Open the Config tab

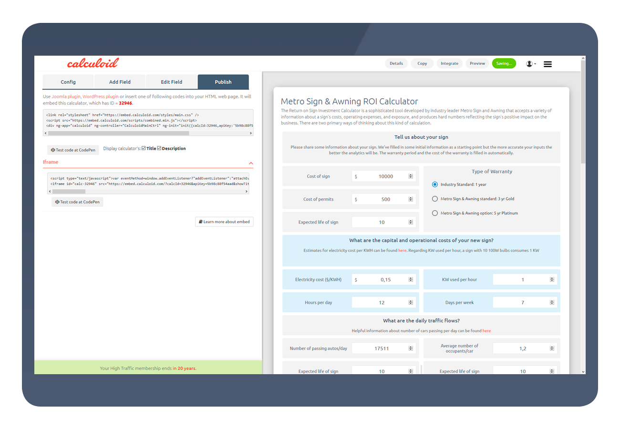(x=68, y=82)
